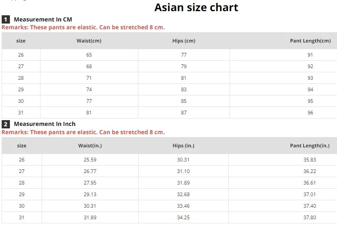Click the Hips (cm) column header
The width and height of the screenshot is (337, 225).
click(x=184, y=41)
